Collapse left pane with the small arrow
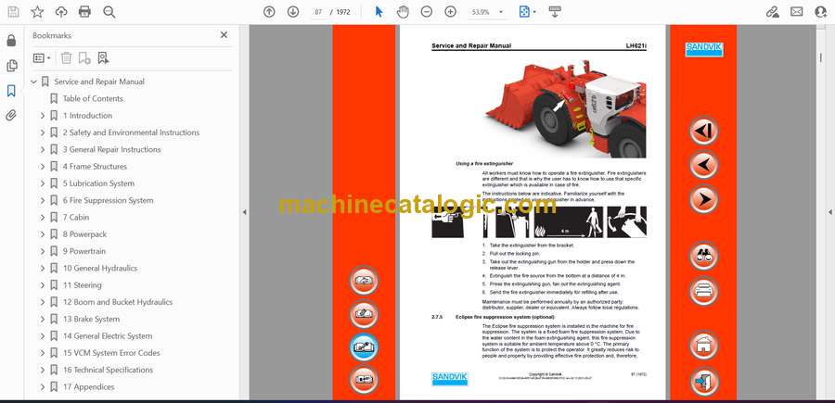 click(x=244, y=212)
